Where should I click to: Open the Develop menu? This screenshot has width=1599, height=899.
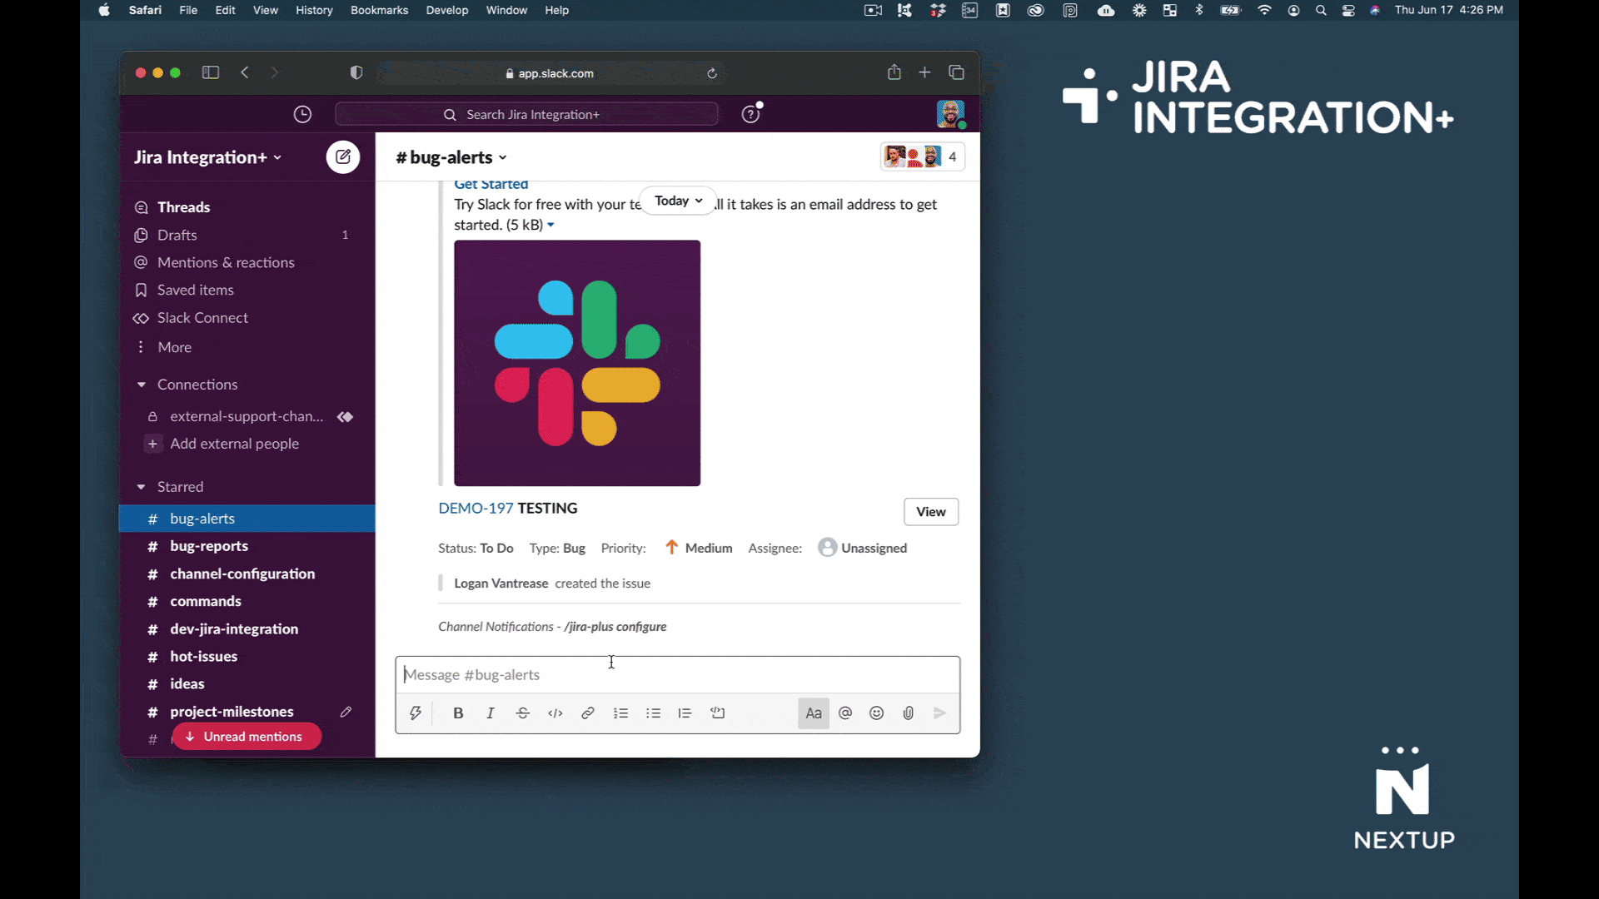point(447,10)
